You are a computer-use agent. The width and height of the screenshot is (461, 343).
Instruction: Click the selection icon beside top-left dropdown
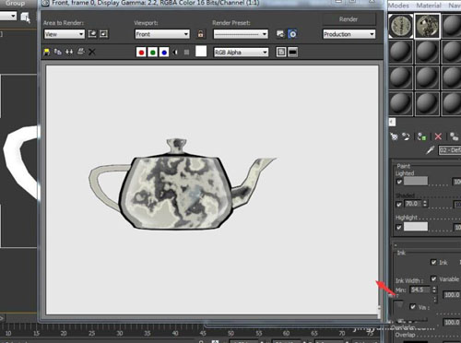point(26,18)
